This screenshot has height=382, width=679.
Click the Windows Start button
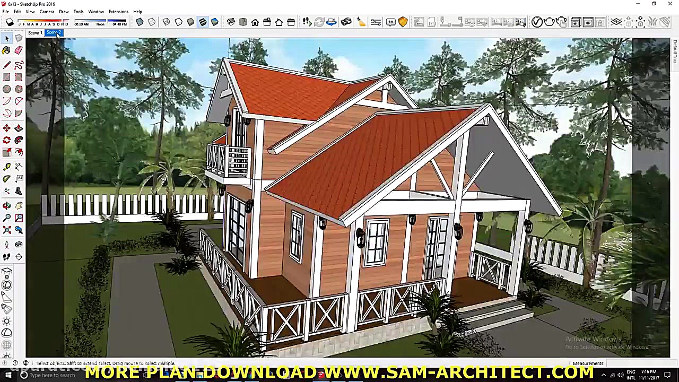click(9, 375)
